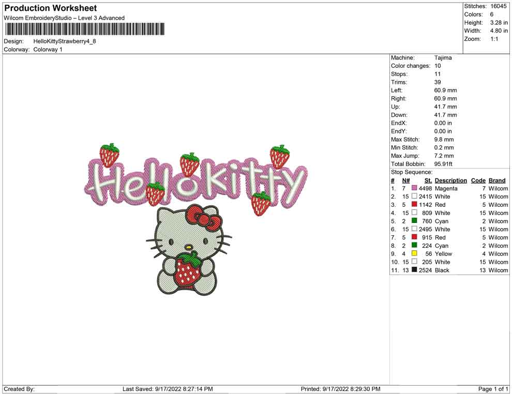Click the Stitches value 16045
512x394 pixels.
[x=498, y=6]
